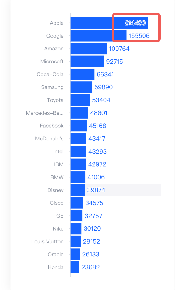Click the Toyota bar

click(x=80, y=100)
